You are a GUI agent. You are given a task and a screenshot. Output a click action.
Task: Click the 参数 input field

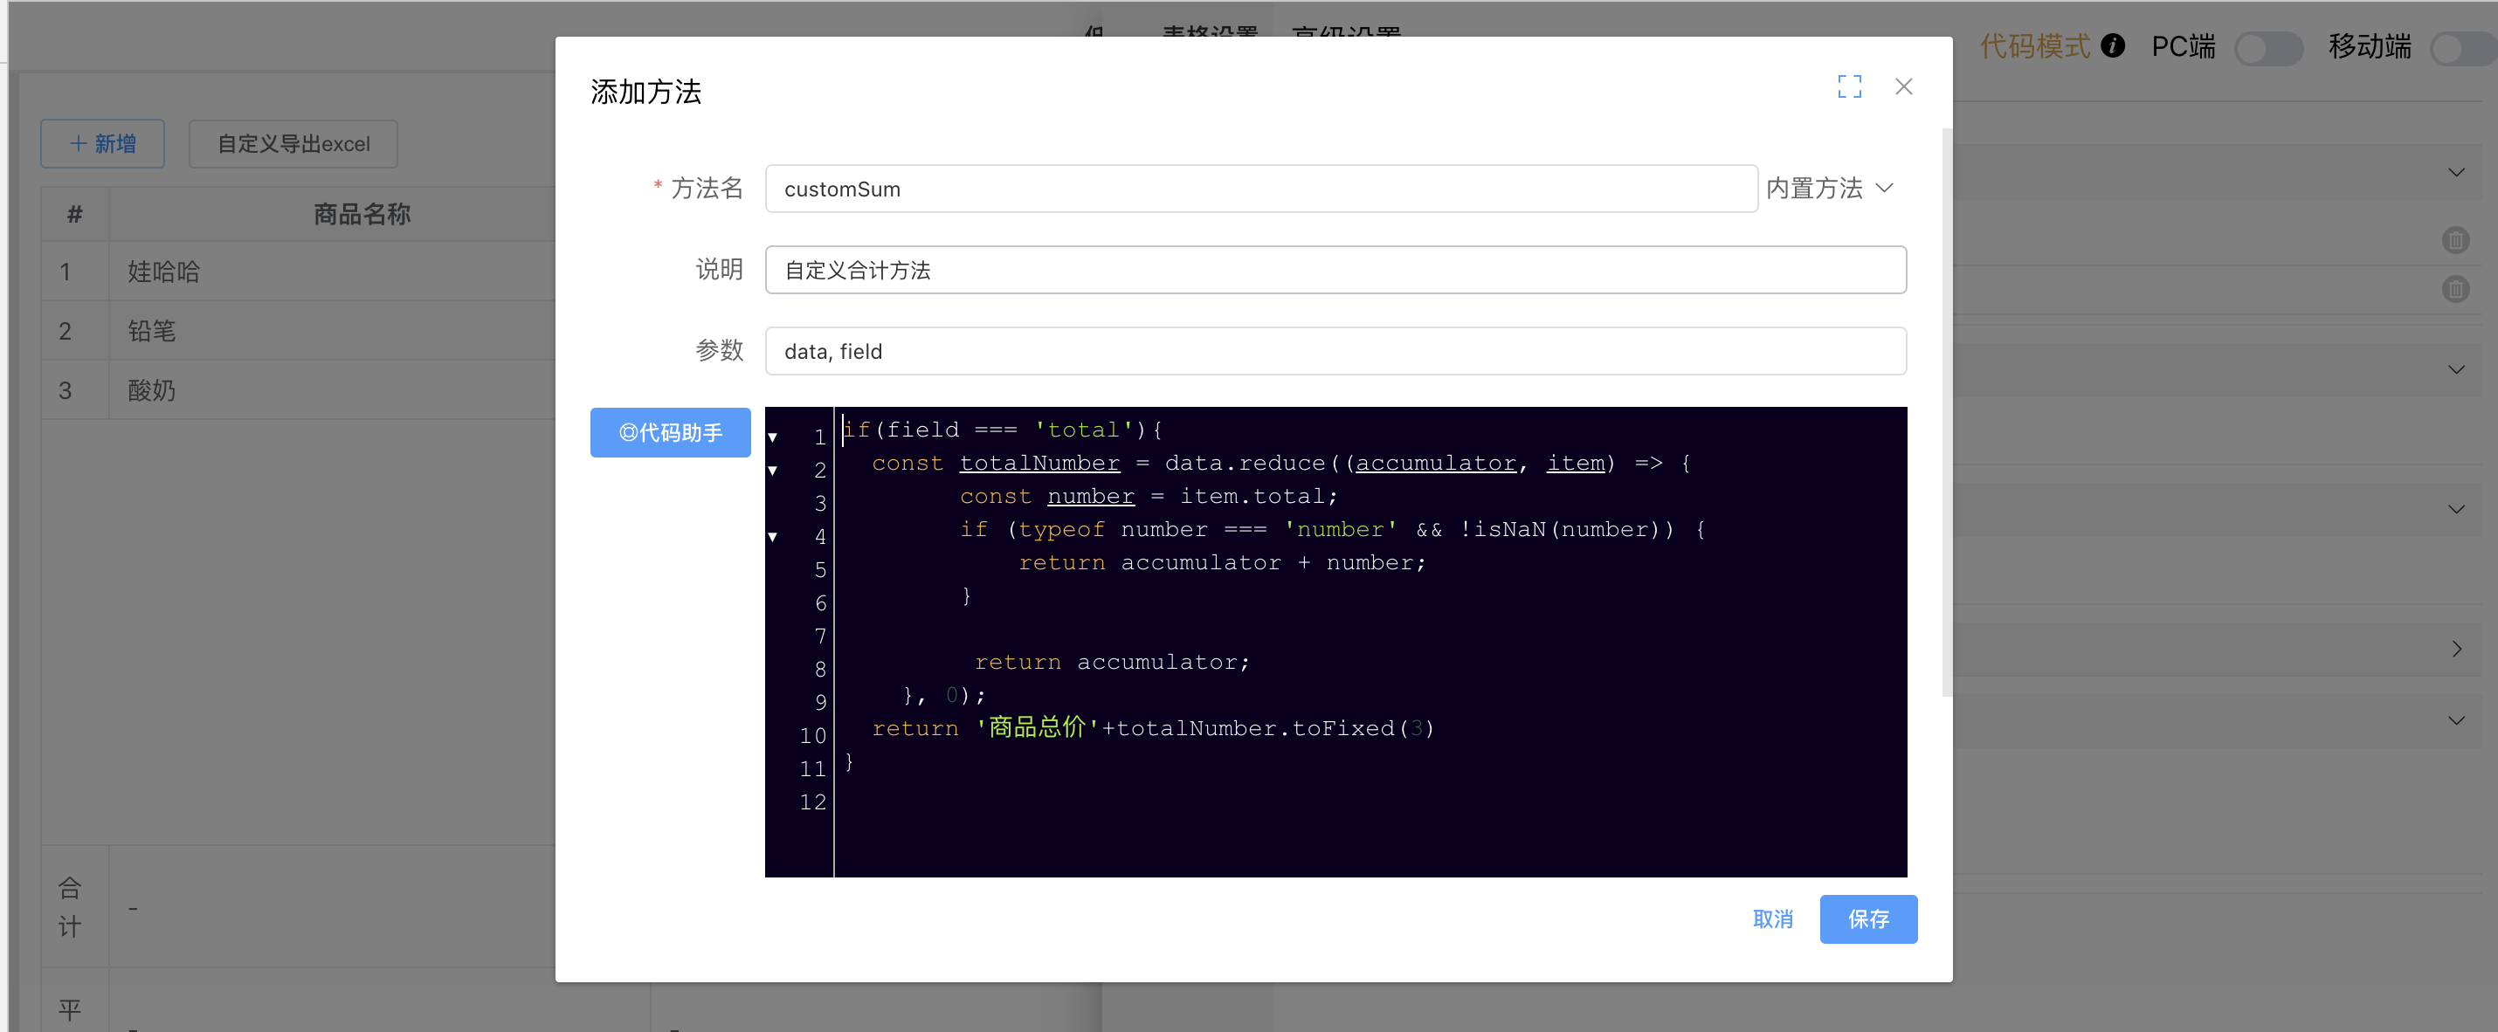pos(1335,351)
